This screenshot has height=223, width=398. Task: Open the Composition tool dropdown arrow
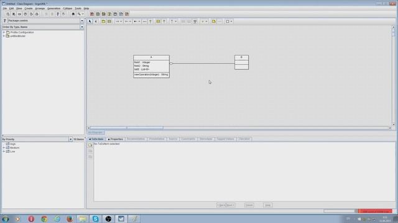pos(139,22)
